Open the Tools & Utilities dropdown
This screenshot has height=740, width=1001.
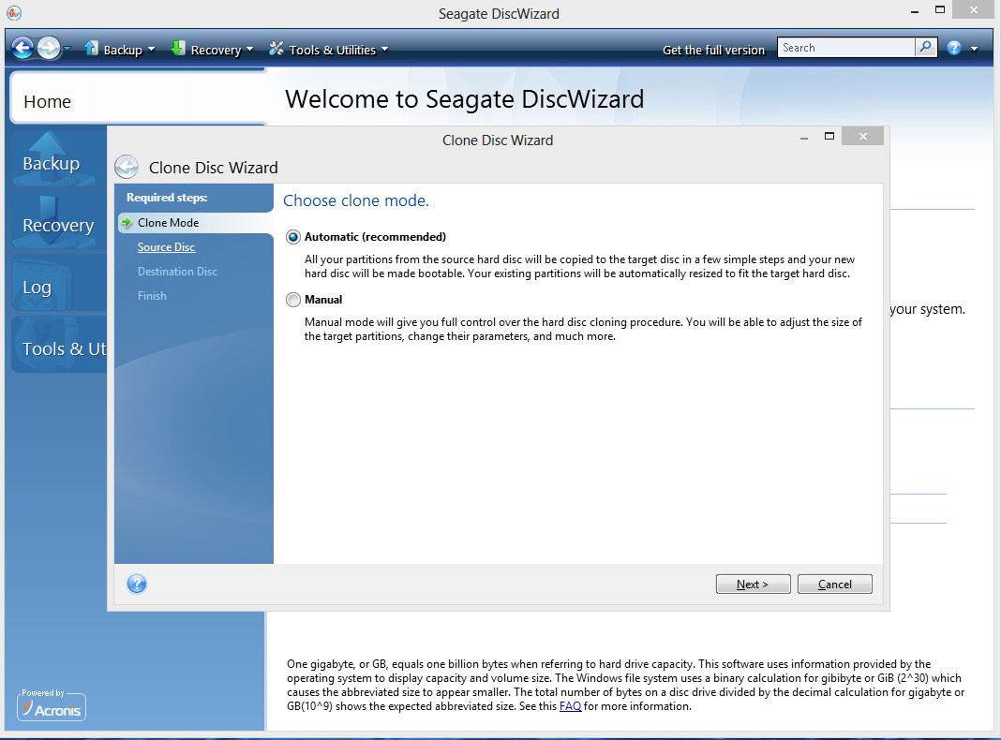click(329, 50)
